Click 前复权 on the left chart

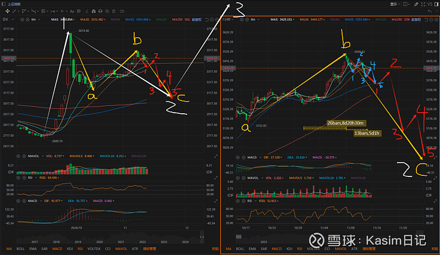click(196, 20)
